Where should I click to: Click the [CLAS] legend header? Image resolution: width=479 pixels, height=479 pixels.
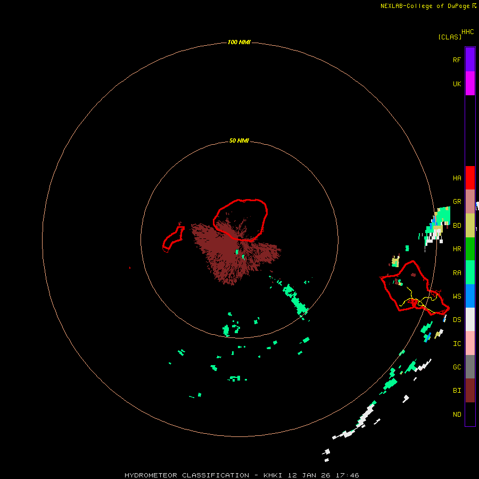pos(450,37)
